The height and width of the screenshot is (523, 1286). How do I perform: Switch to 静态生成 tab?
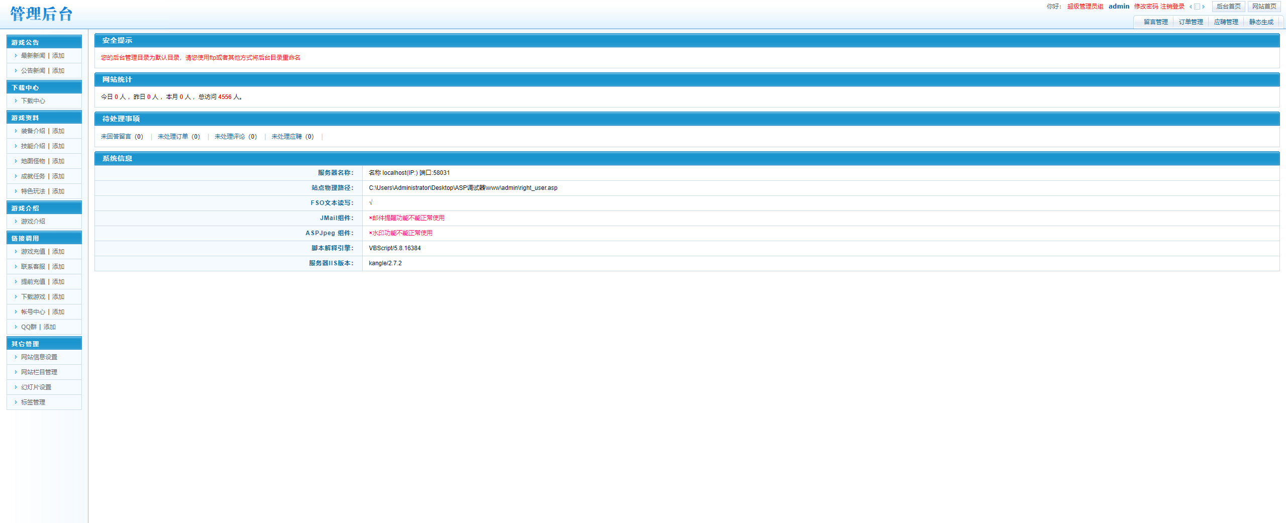tap(1261, 22)
